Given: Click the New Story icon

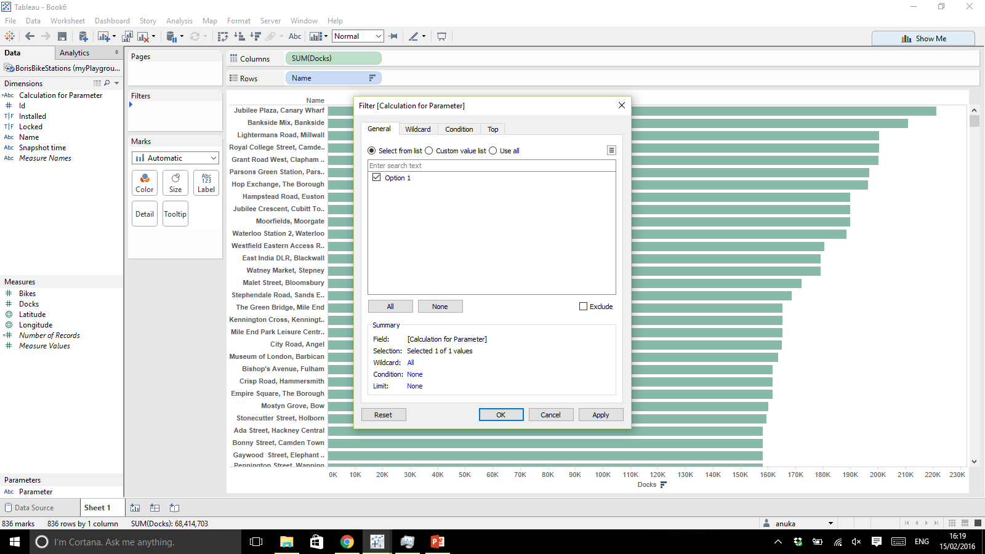Looking at the screenshot, I should coord(175,508).
